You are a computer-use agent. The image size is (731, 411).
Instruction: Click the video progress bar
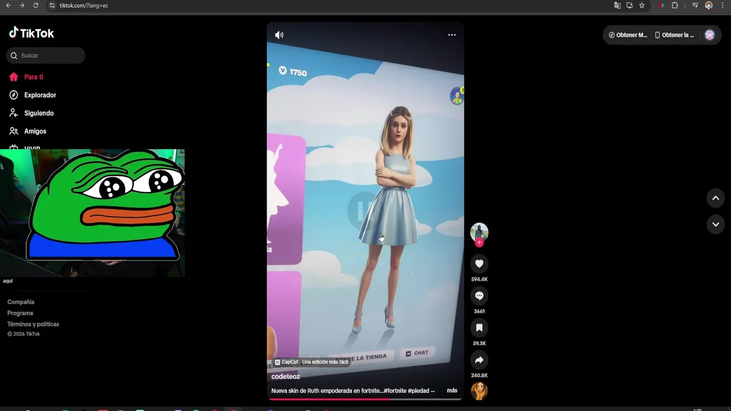point(365,399)
